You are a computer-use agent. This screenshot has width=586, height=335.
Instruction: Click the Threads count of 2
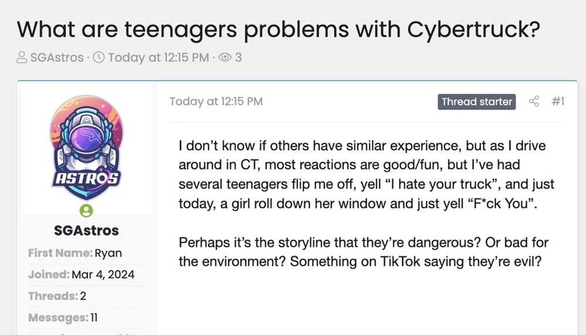coord(83,296)
